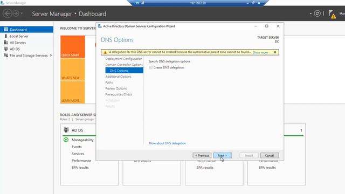Click the wizard title bar icon

coord(100,26)
